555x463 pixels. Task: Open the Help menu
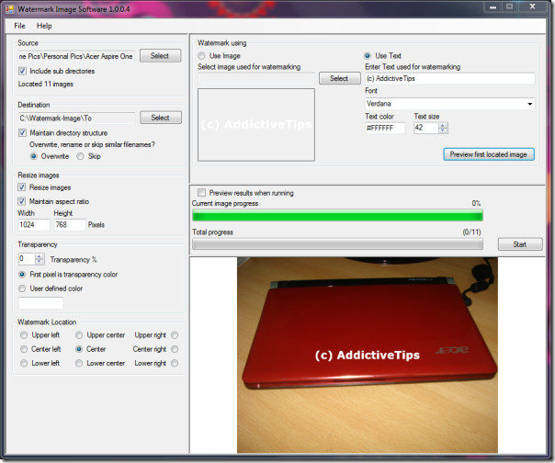pyautogui.click(x=44, y=26)
